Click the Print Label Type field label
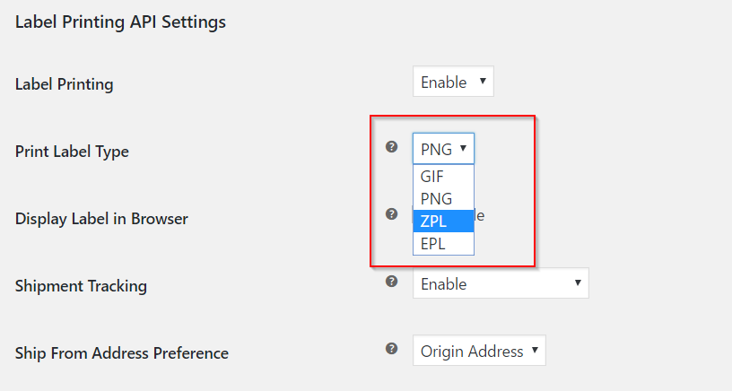 72,152
